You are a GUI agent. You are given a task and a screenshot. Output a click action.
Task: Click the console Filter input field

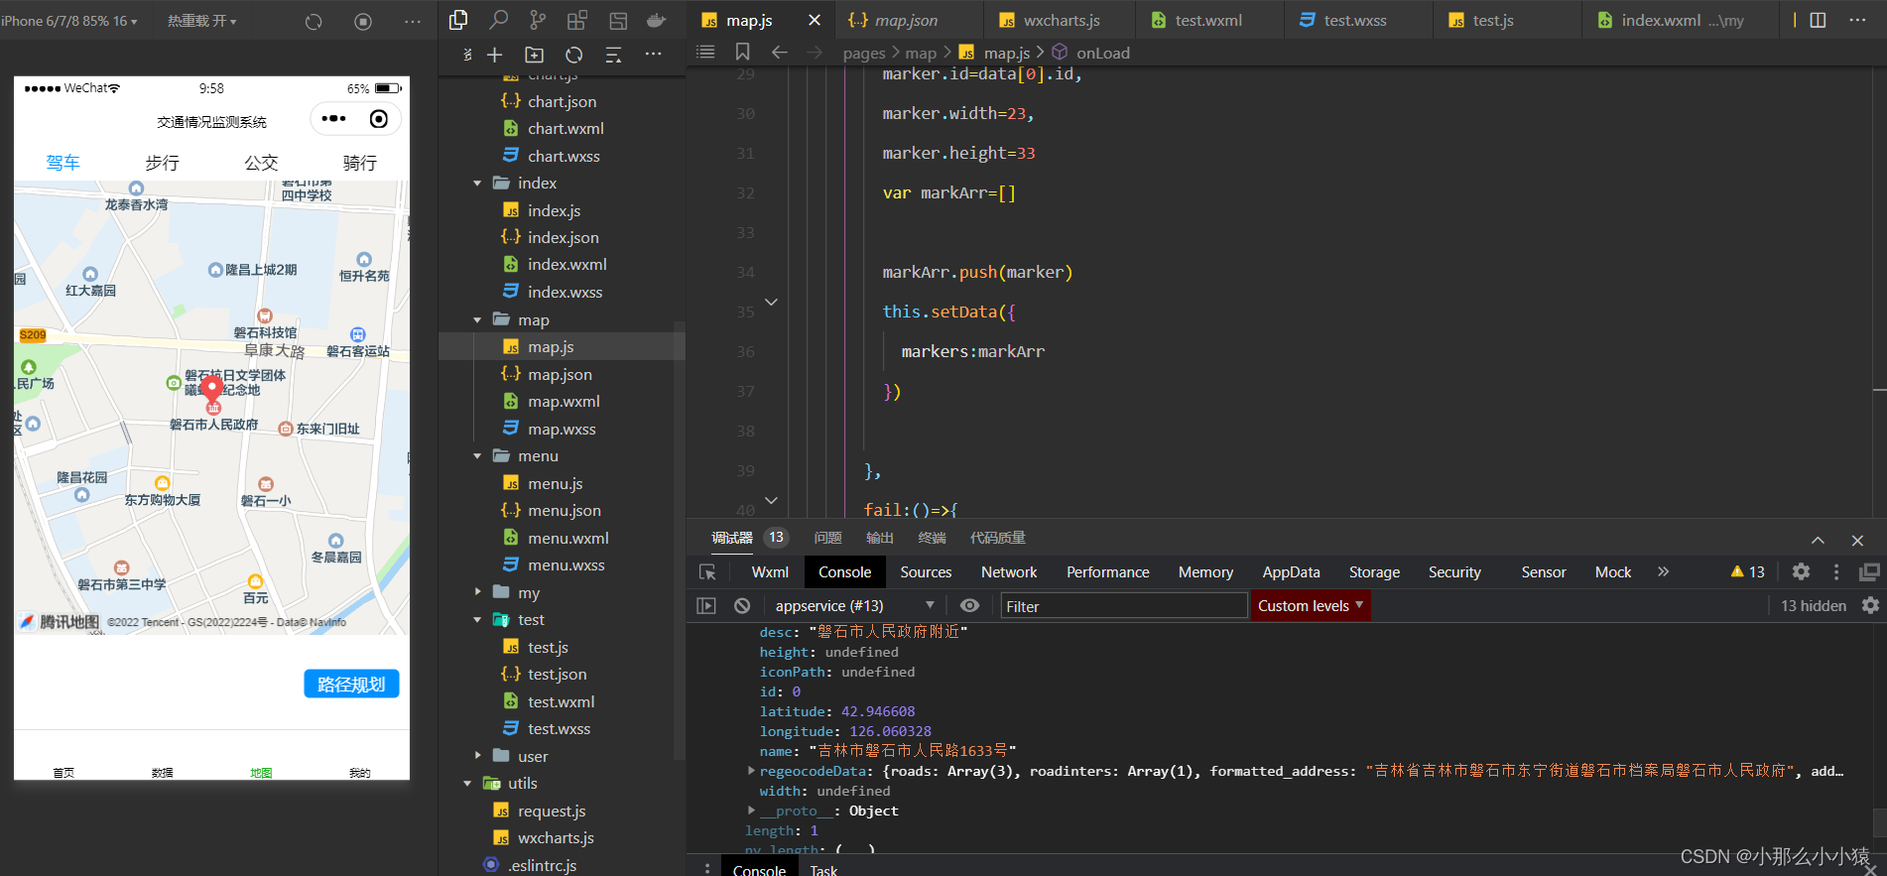click(1123, 605)
